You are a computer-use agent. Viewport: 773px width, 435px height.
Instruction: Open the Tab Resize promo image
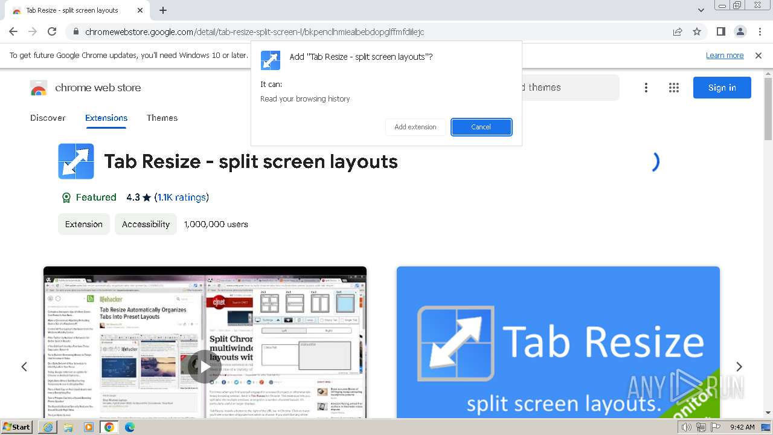pos(558,342)
